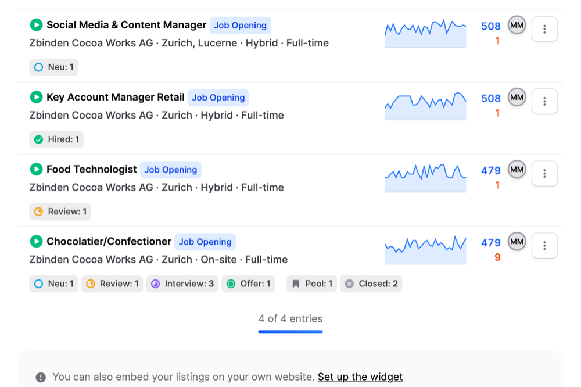The height and width of the screenshot is (387, 581).
Task: Select Review: 1 chip under Food Technologist
Action: coord(60,212)
